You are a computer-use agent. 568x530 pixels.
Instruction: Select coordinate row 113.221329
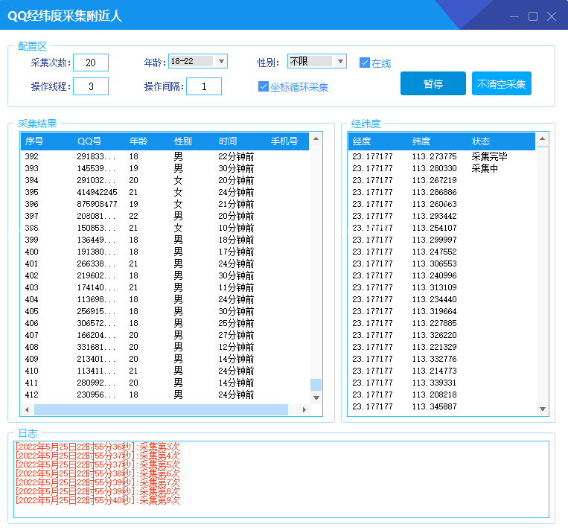tap(441, 347)
